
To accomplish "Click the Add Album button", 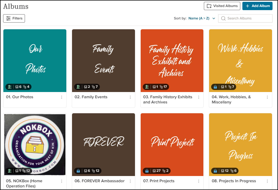I will tap(257, 6).
